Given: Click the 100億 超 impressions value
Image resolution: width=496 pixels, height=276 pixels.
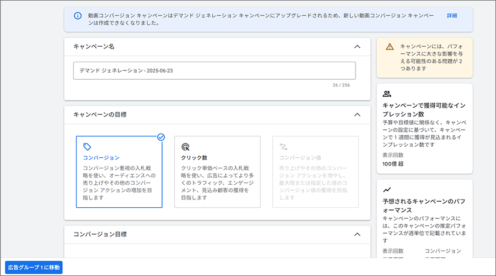Looking at the screenshot, I should pyautogui.click(x=393, y=164).
